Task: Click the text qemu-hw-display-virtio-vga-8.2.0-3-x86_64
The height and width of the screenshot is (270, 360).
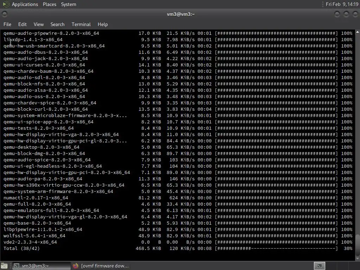Action: tap(61, 135)
